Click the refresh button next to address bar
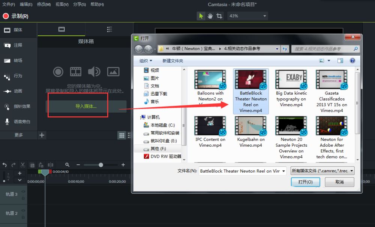Screen dimensions: 375x227 tap(285, 49)
